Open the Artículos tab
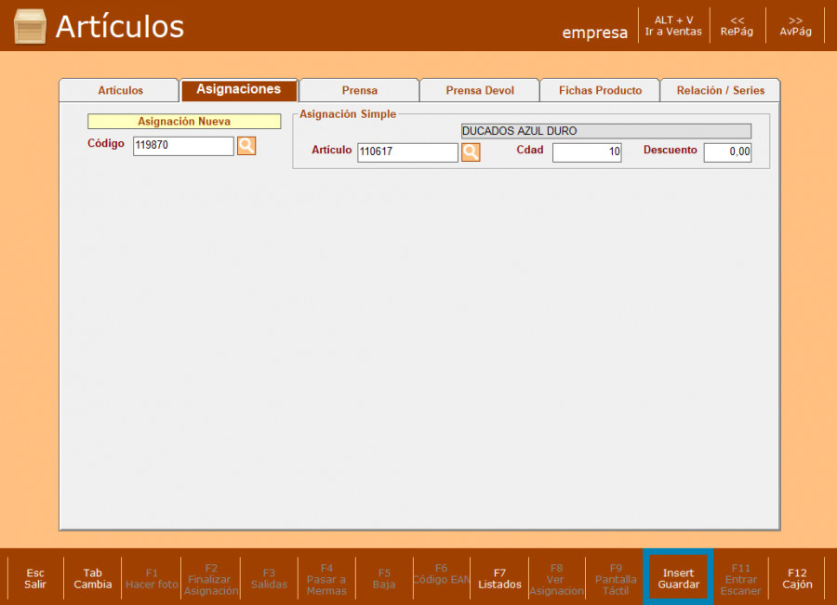The height and width of the screenshot is (605, 837). point(120,91)
